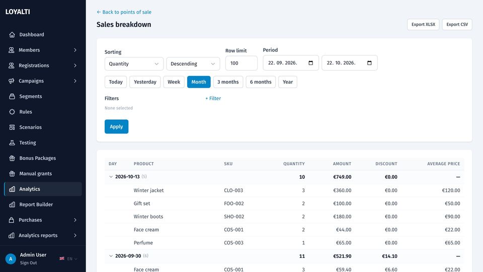
Task: Click the end date field 22. 10. 2026.
Action: point(350,63)
